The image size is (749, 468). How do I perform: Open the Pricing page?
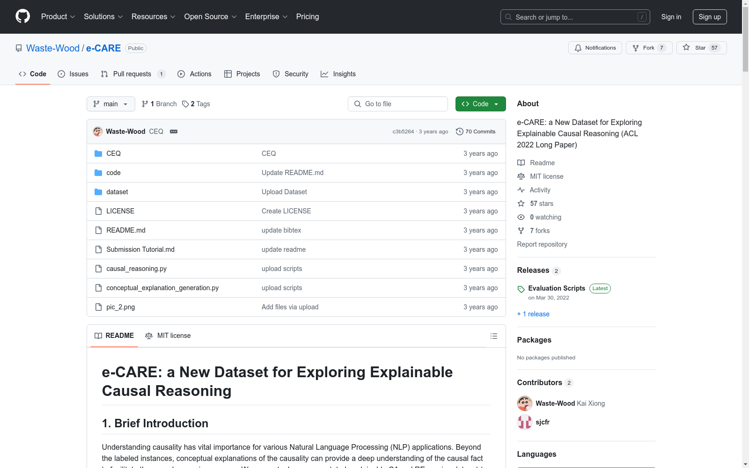click(x=308, y=17)
